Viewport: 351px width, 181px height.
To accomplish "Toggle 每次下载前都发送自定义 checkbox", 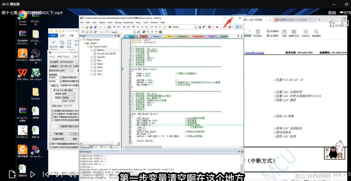I will pos(53,117).
